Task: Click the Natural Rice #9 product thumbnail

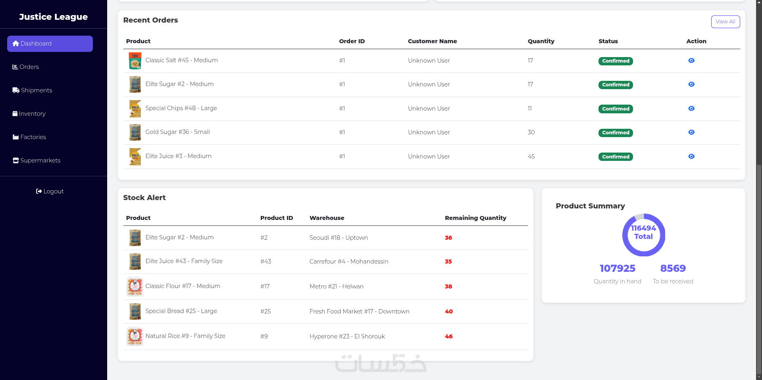Action: click(135, 336)
